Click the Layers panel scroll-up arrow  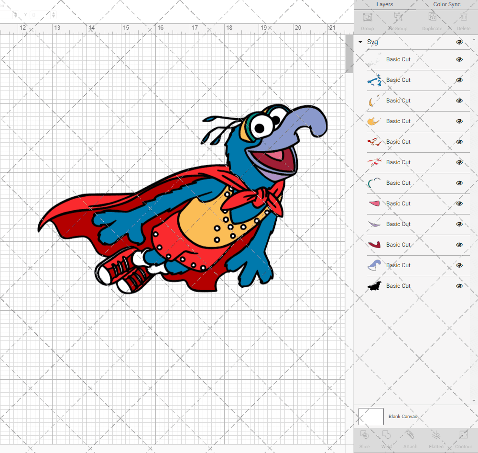click(x=473, y=40)
